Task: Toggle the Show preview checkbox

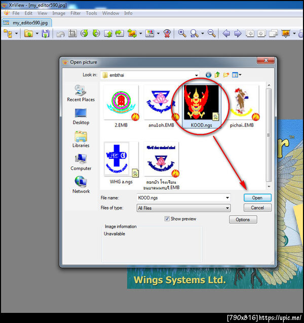Action: click(167, 219)
